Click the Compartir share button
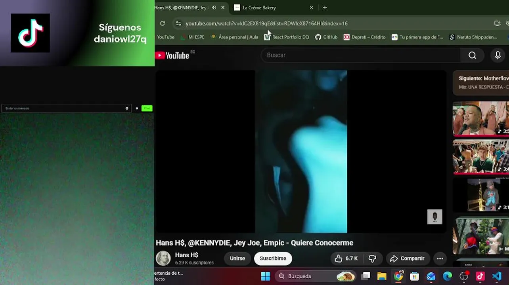The width and height of the screenshot is (509, 285). point(407,258)
